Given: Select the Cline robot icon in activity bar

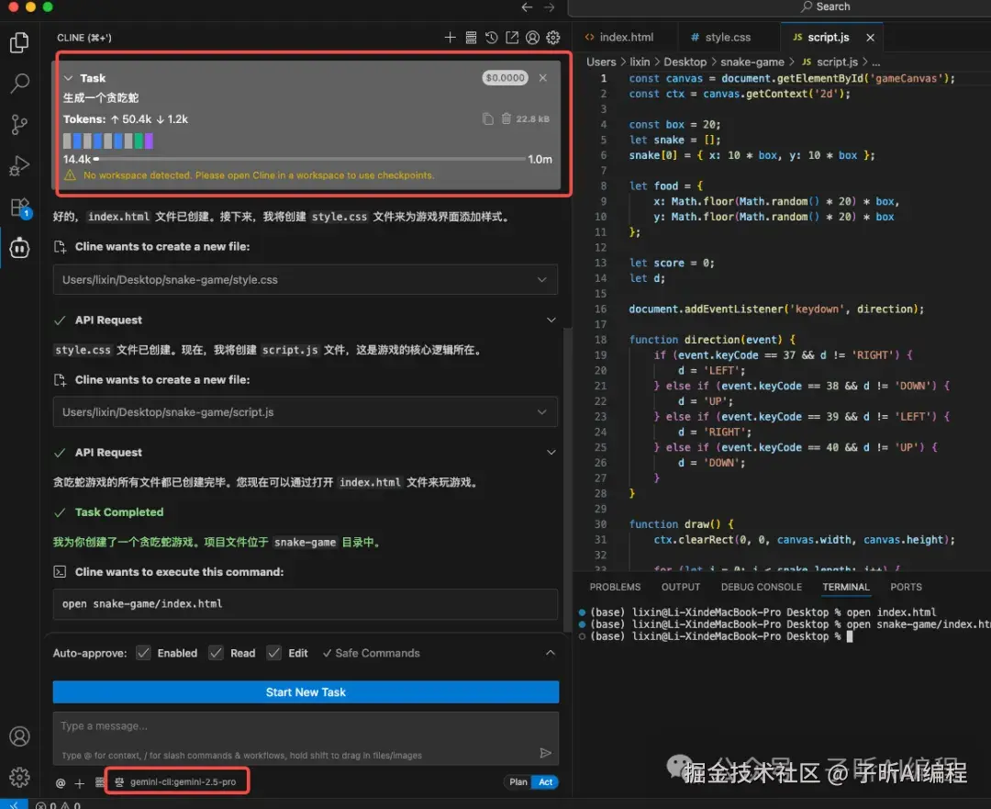Looking at the screenshot, I should pyautogui.click(x=19, y=248).
